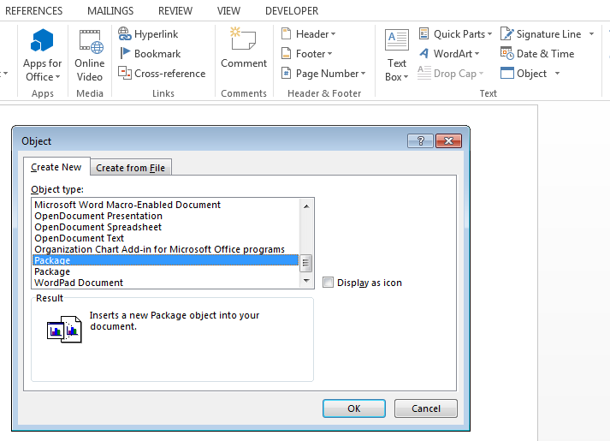Switch to the REVIEW ribbon tab
The height and width of the screenshot is (441, 610).
(x=175, y=11)
